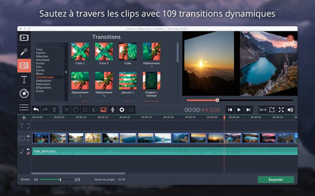Image resolution: width=315 pixels, height=196 pixels.
Task: Record audio with microphone icon
Action: coord(113,110)
